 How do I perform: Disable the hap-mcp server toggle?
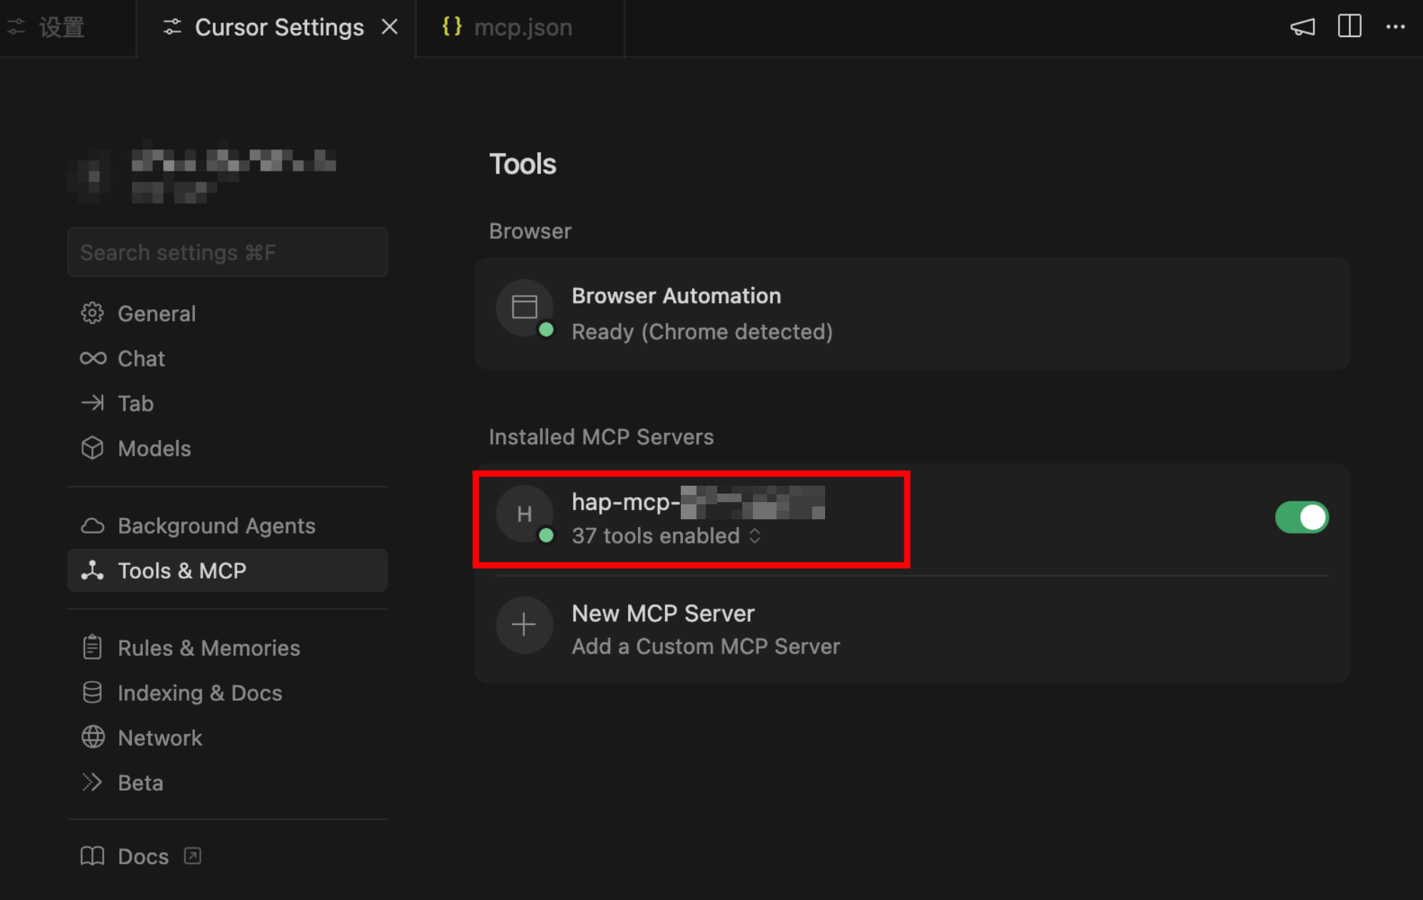point(1301,517)
